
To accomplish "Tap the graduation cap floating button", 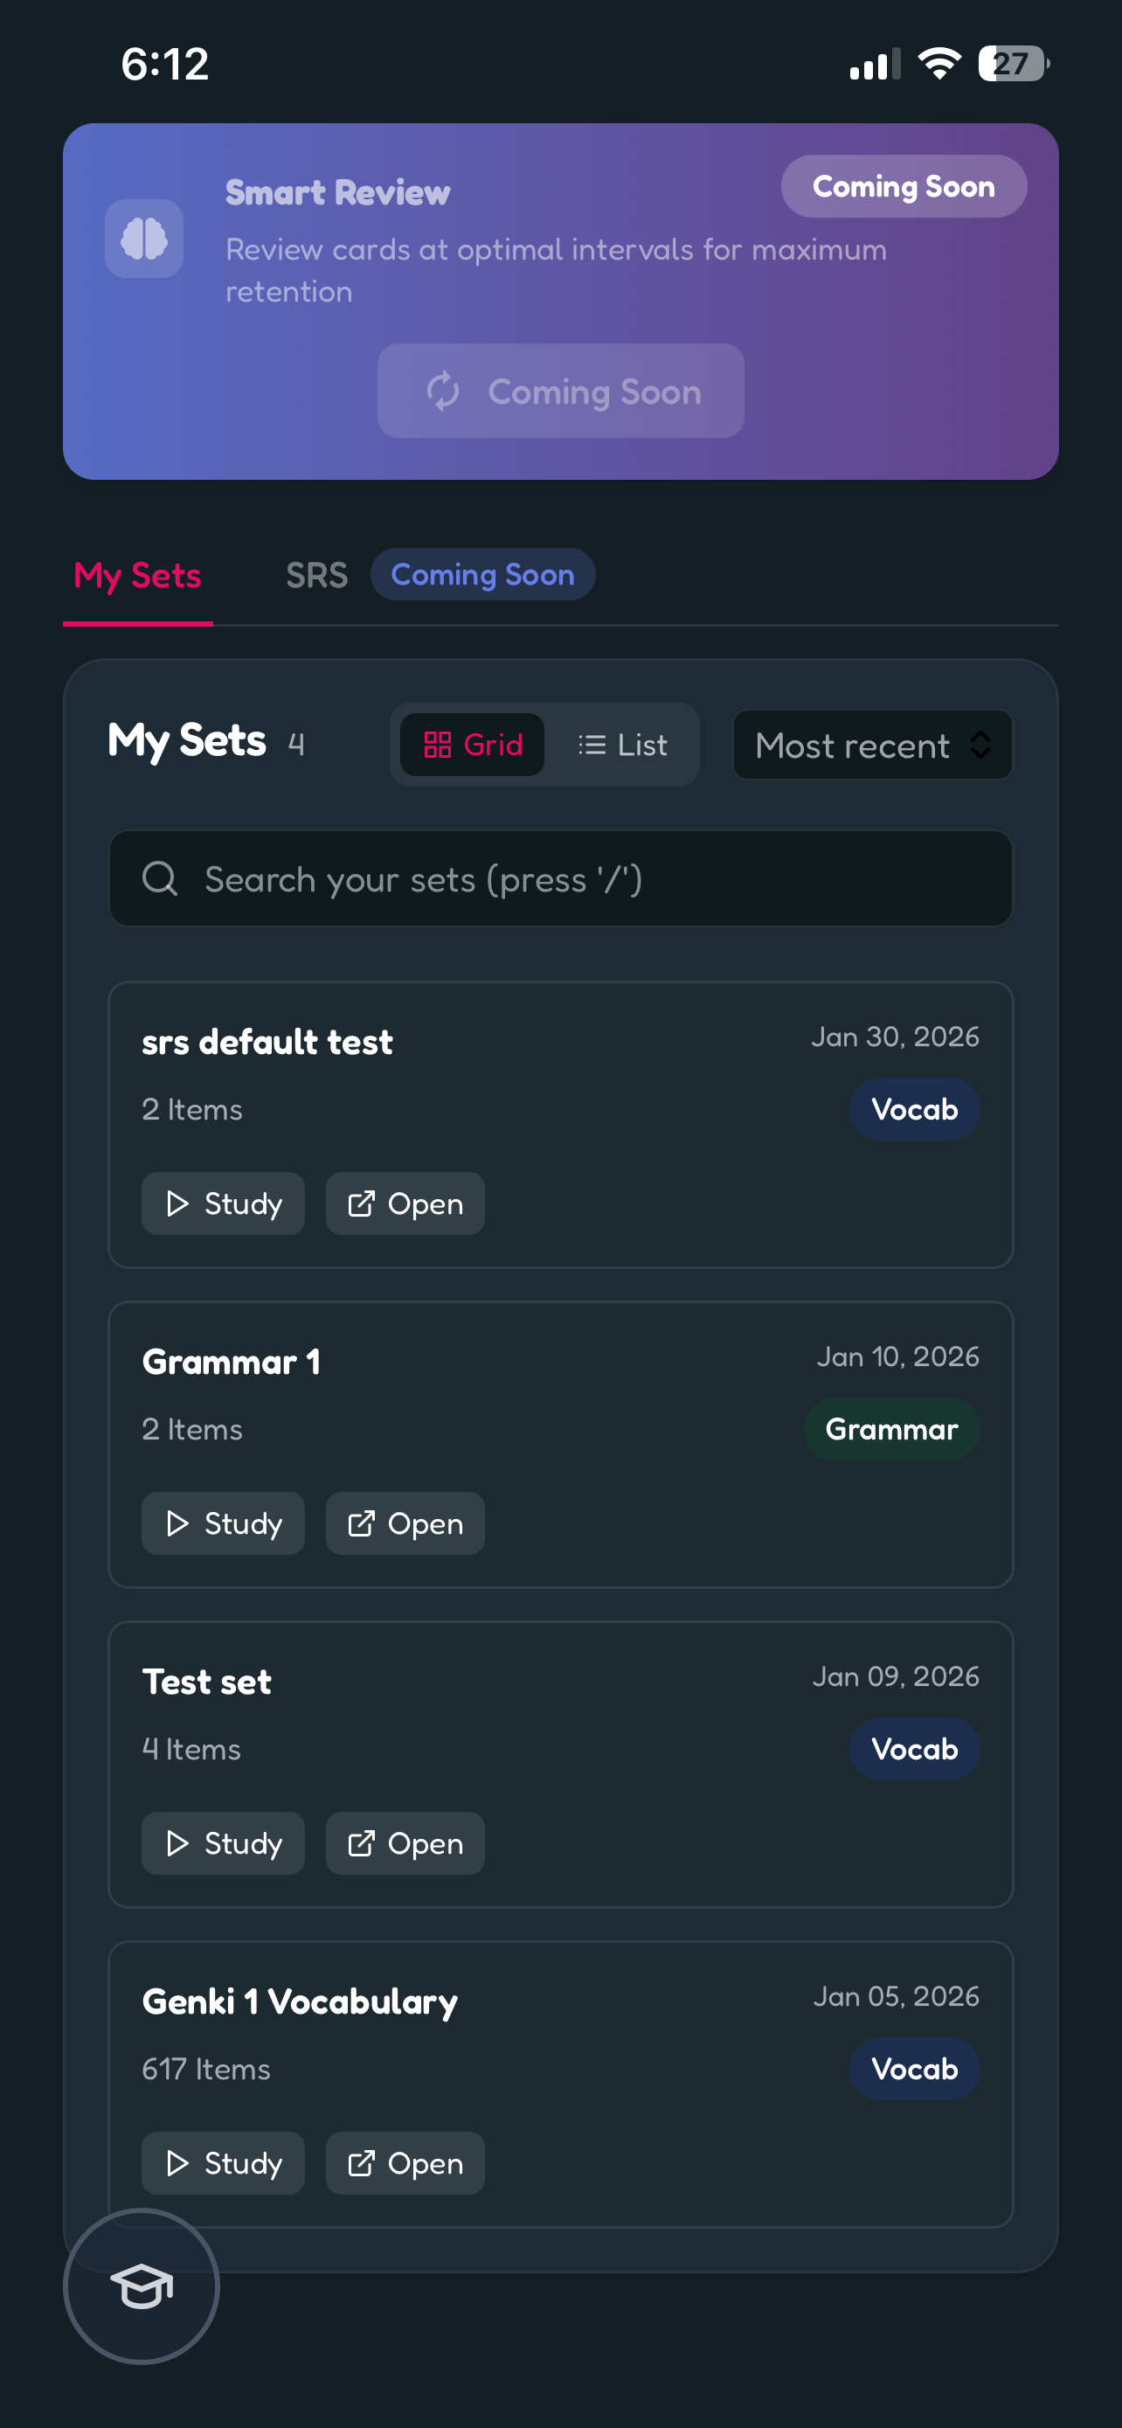I will click(x=142, y=2286).
